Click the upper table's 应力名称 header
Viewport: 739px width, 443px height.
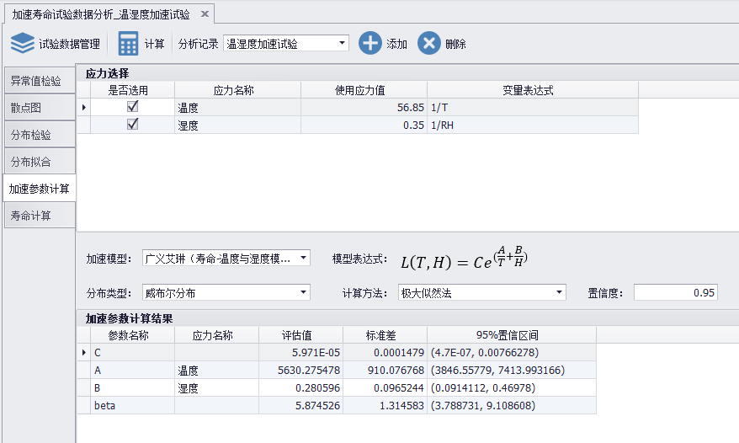(237, 90)
